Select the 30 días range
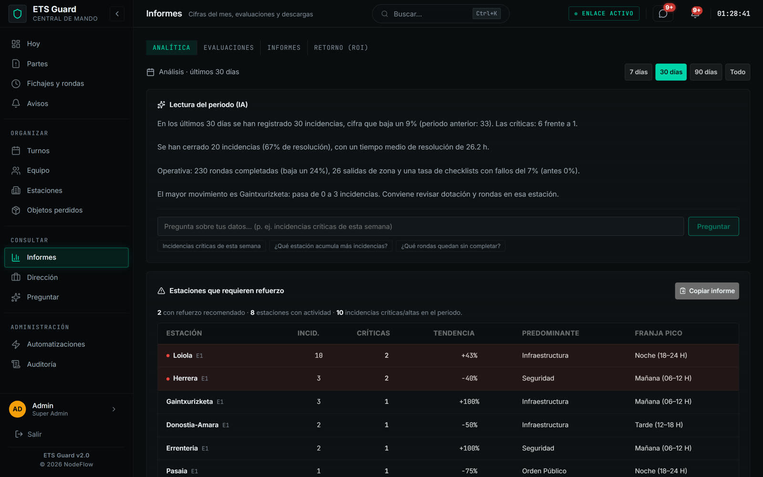 click(671, 72)
